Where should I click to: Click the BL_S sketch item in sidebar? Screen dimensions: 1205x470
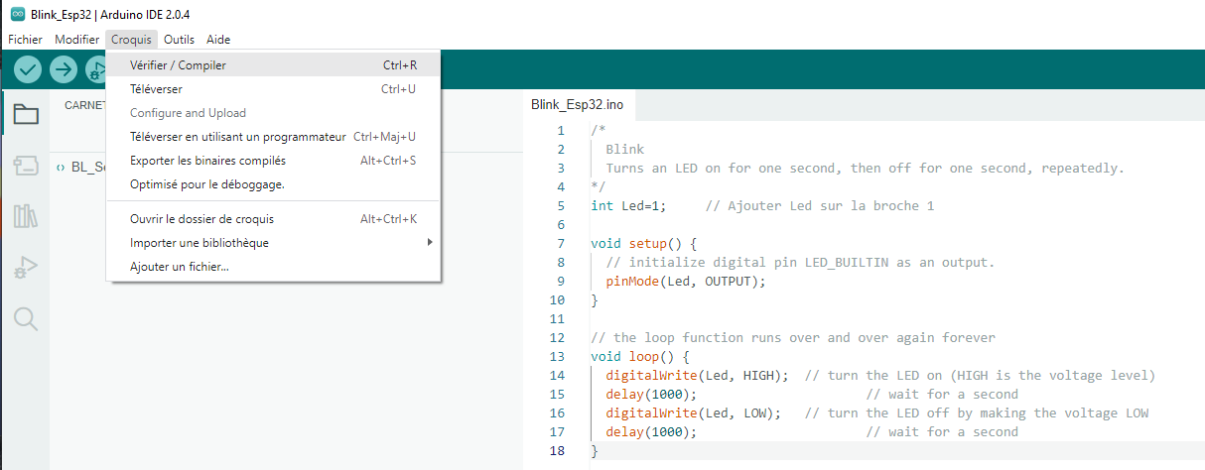click(80, 167)
